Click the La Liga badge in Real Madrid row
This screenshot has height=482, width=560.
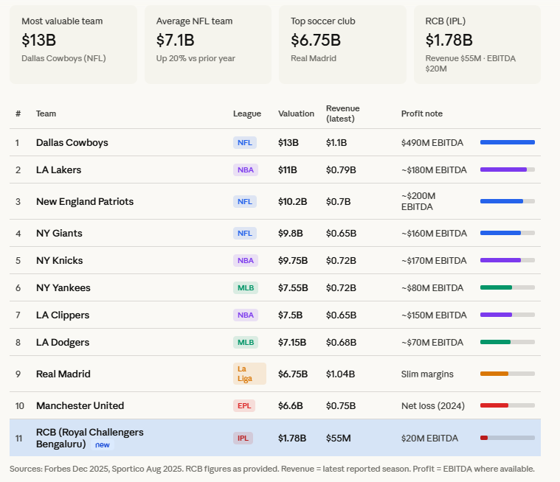click(x=249, y=374)
